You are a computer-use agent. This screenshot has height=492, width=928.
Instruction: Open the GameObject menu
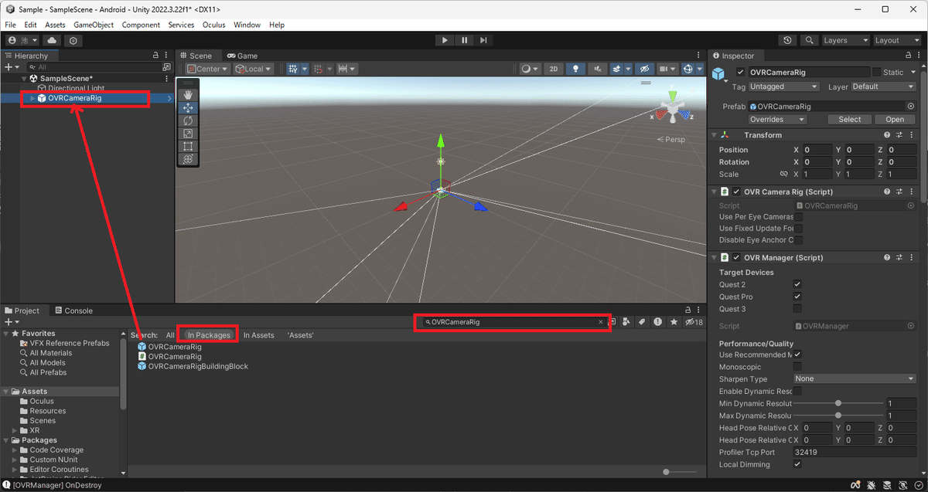[x=94, y=25]
